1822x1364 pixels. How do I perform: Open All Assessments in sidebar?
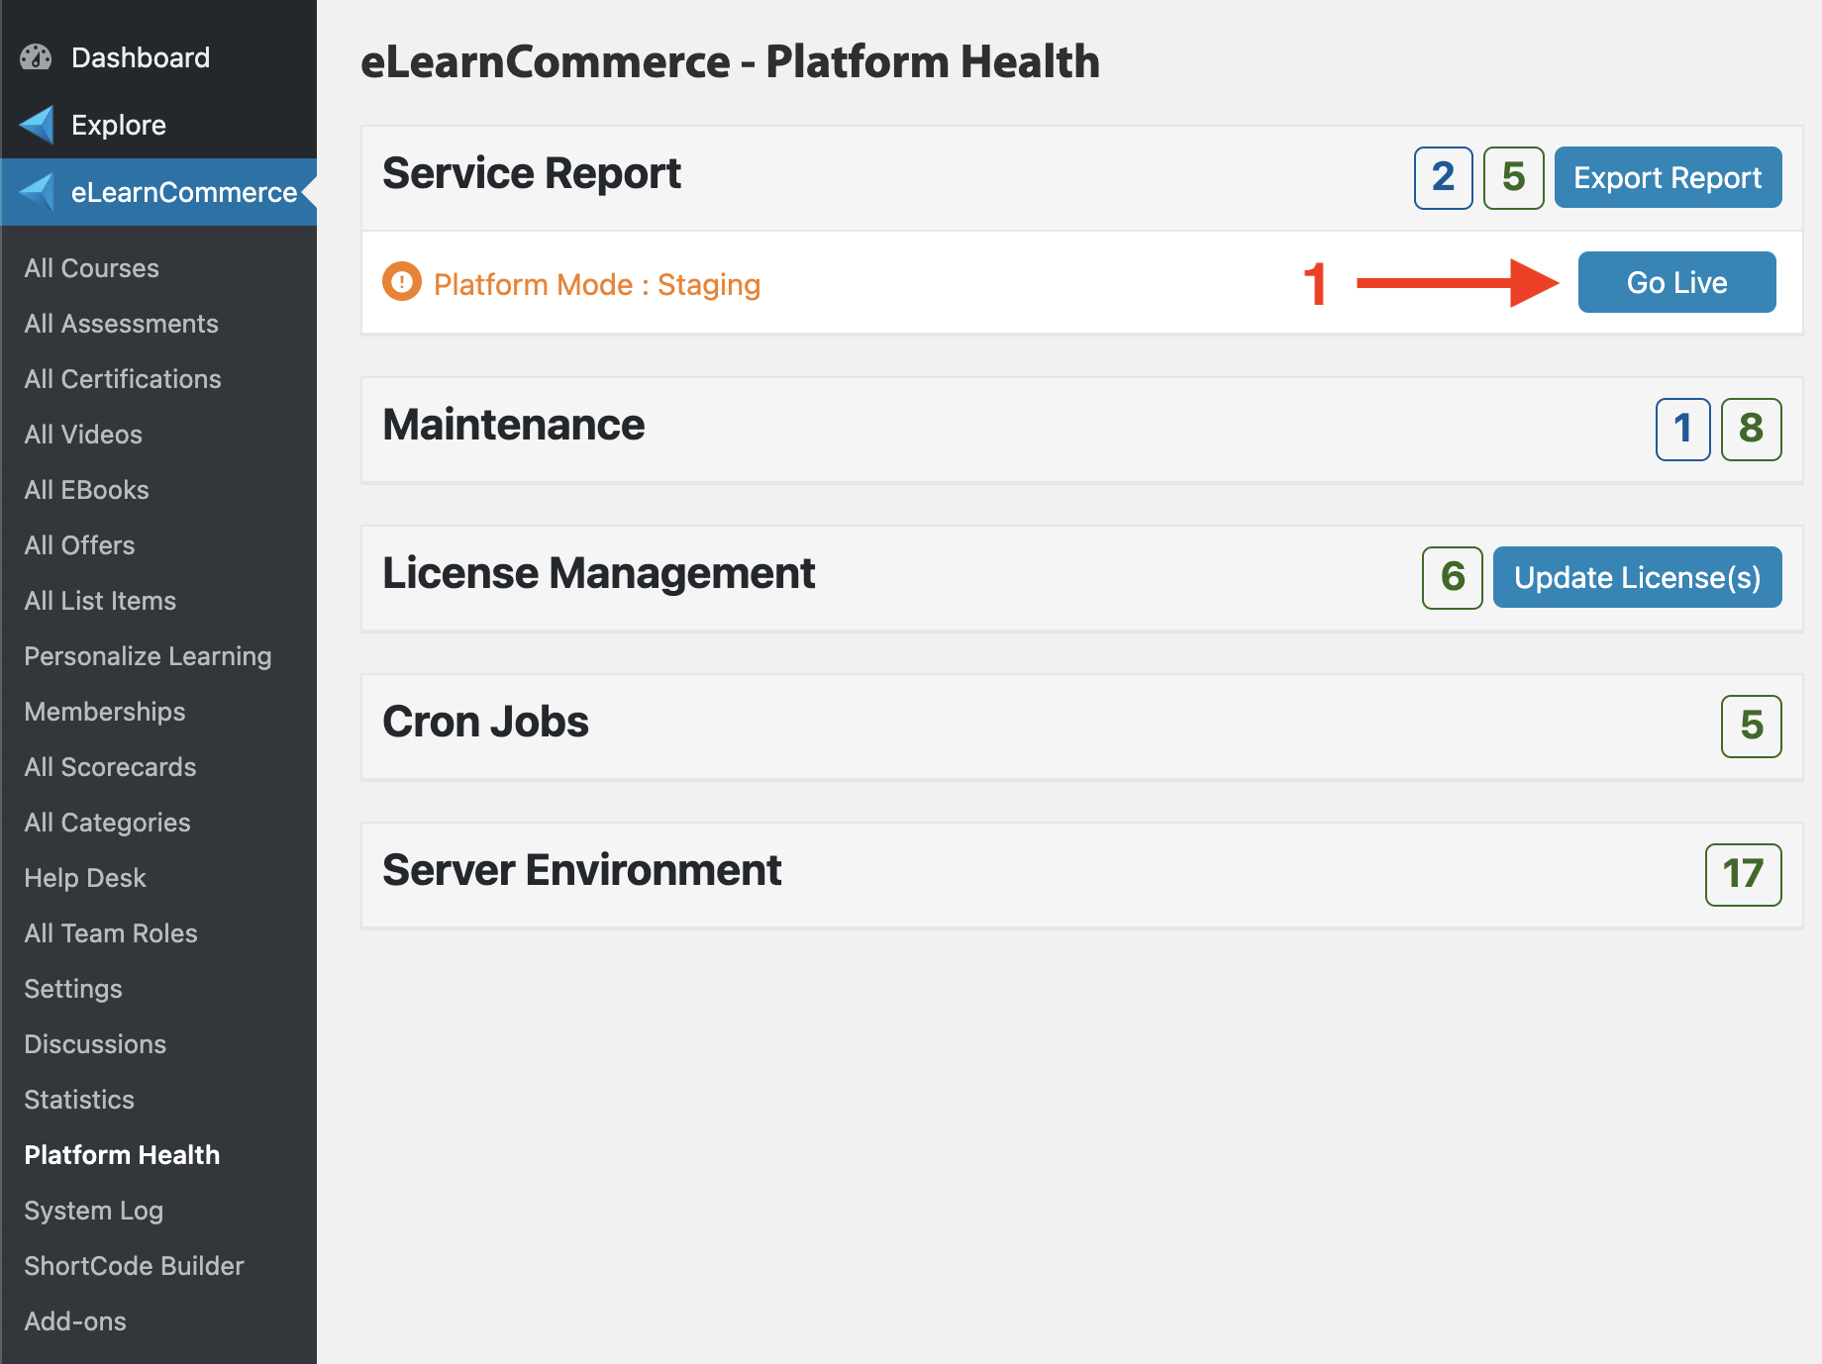click(x=122, y=324)
